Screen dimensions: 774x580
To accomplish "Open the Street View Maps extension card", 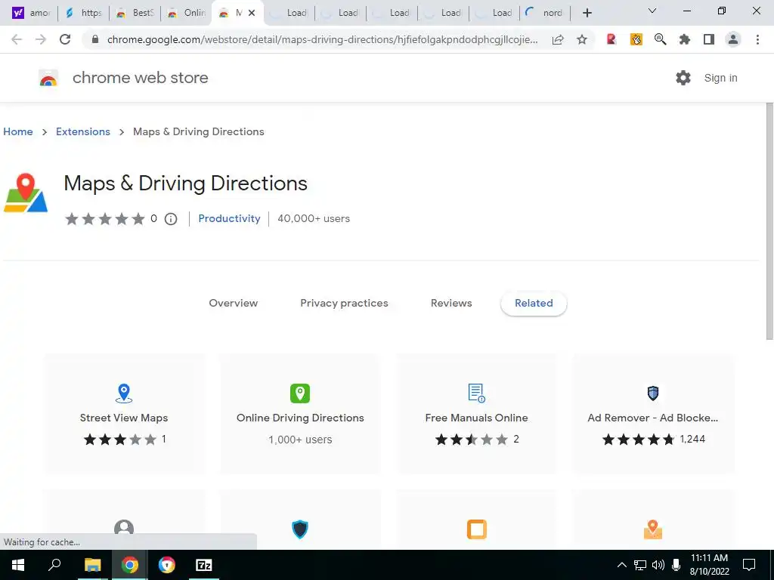I will point(124,414).
